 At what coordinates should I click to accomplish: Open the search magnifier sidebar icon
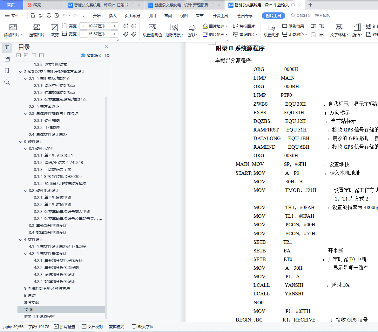point(7,82)
